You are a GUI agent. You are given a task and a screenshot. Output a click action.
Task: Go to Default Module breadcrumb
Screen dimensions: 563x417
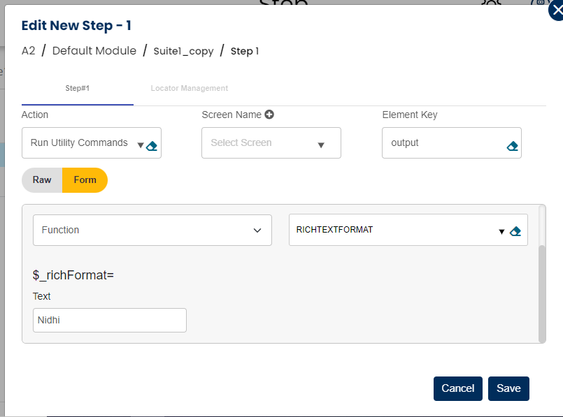pyautogui.click(x=94, y=51)
